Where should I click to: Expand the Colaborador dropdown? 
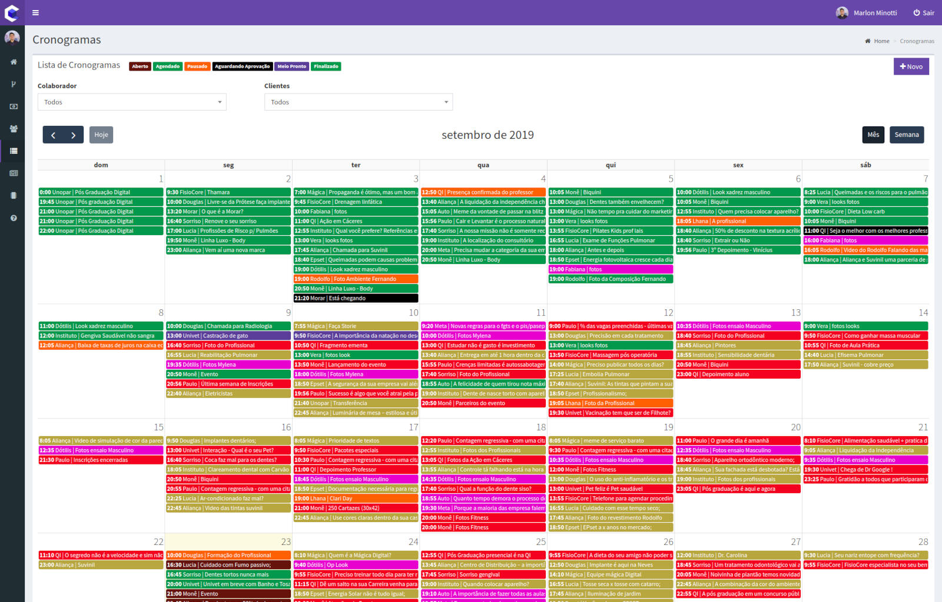click(x=132, y=102)
